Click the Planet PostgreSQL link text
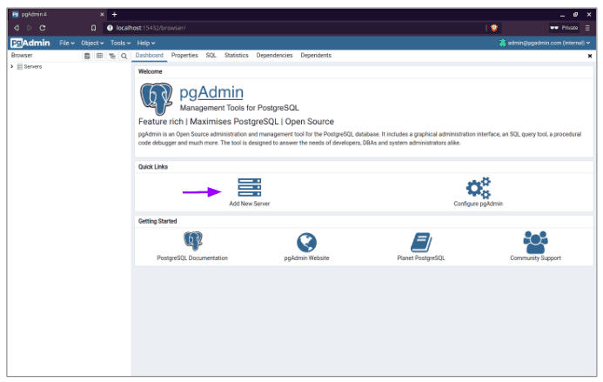 pyautogui.click(x=421, y=258)
